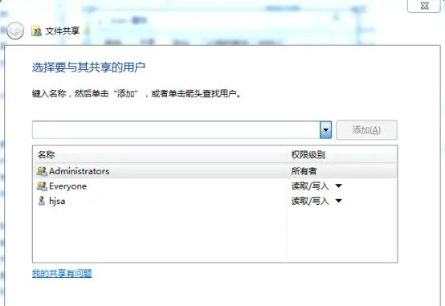Screen dimensions: 445x306
Task: Sort by the 权限级别 column header
Action: [x=342, y=155]
